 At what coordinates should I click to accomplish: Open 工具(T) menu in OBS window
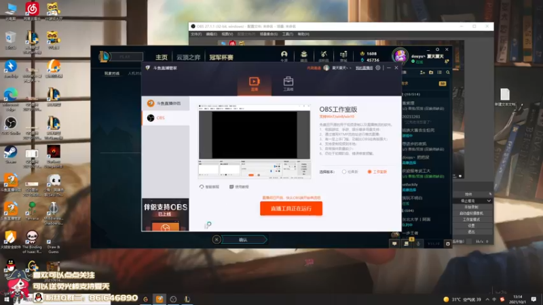(x=287, y=35)
